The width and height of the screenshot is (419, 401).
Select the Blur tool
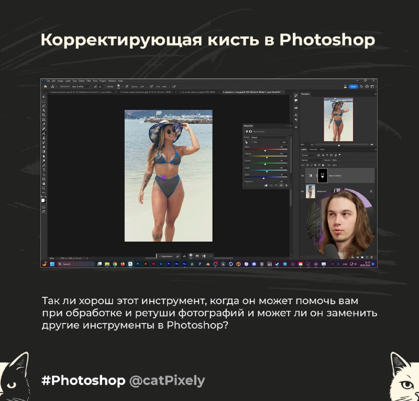[43, 157]
